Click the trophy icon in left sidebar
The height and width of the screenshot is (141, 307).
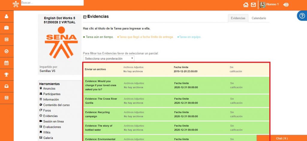(x=7, y=75)
